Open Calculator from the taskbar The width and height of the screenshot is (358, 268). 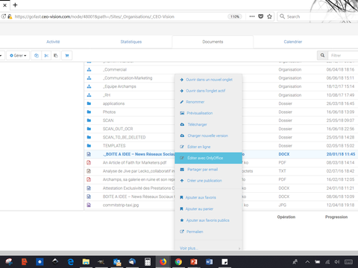tap(148, 261)
